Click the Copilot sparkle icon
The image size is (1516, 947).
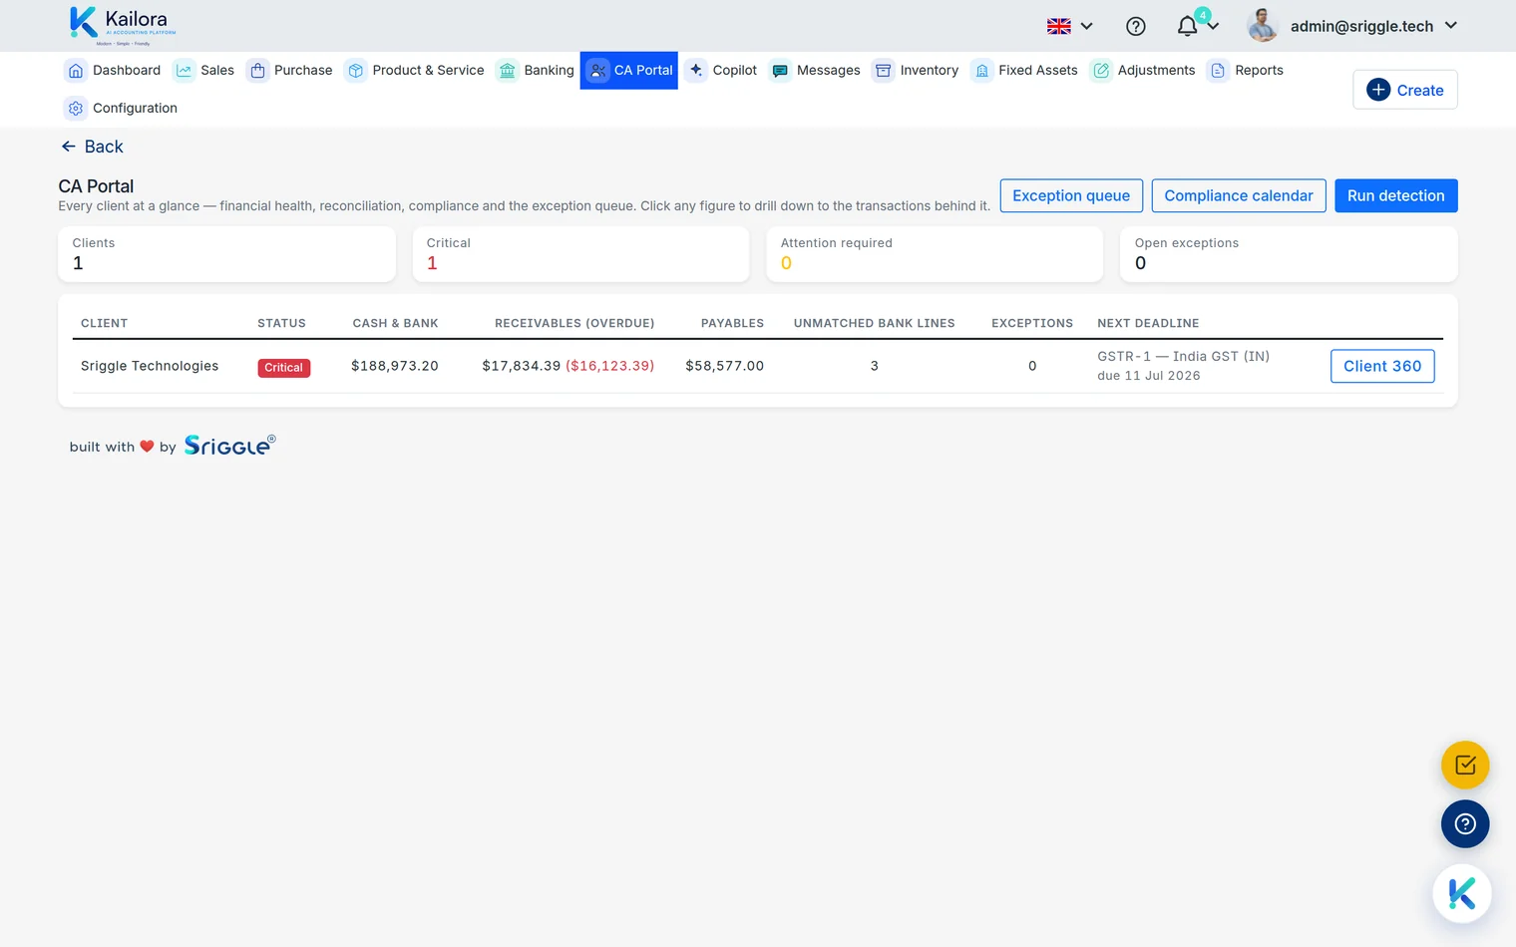(x=696, y=71)
